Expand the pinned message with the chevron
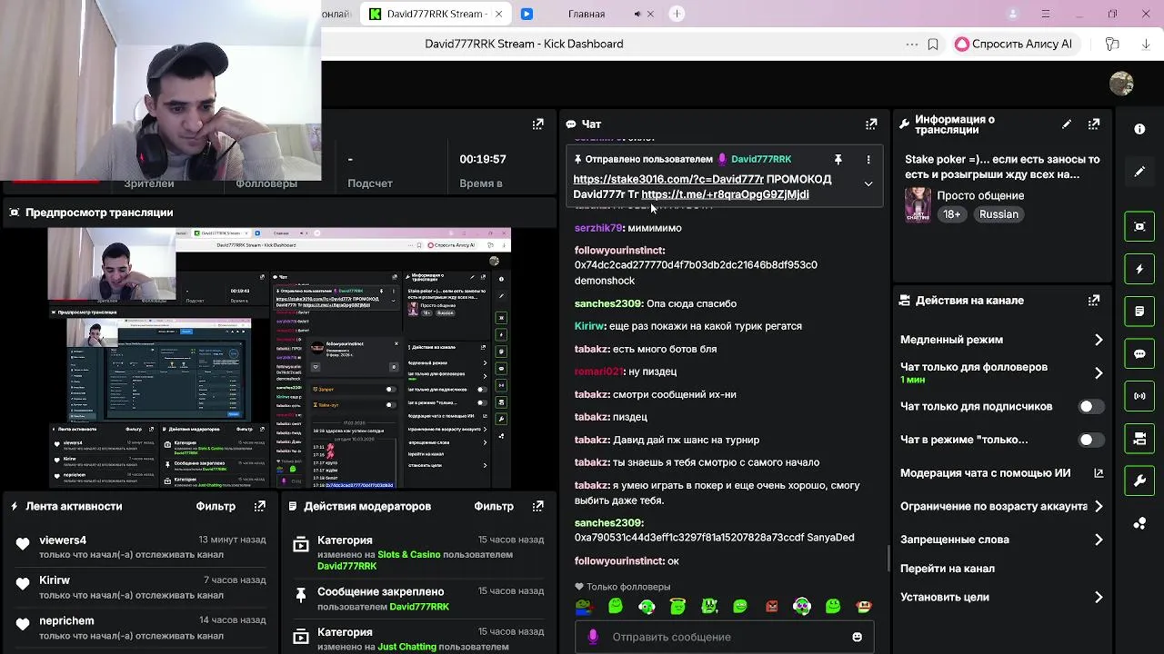 pos(868,183)
